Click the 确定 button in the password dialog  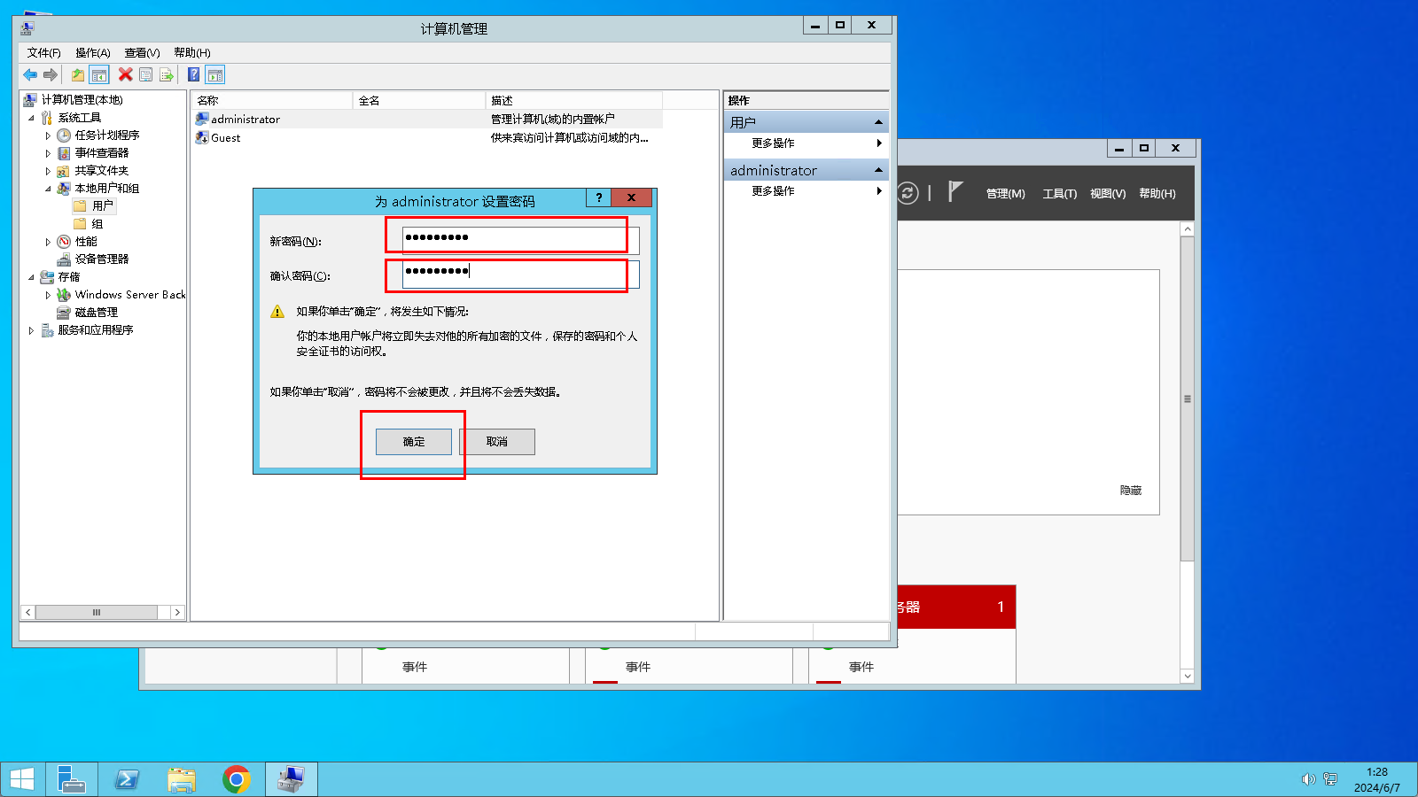click(x=414, y=442)
